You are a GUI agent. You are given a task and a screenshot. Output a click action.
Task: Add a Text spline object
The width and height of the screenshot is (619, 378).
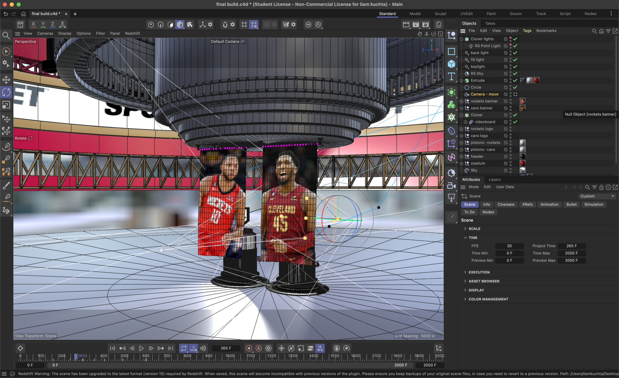(451, 76)
